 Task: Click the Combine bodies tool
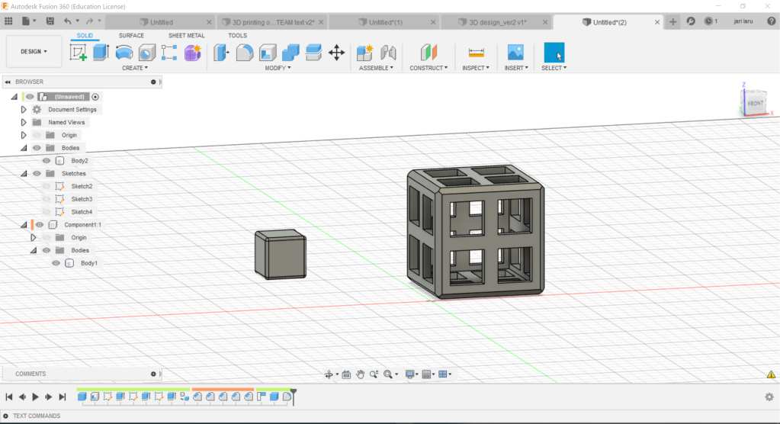[x=290, y=53]
